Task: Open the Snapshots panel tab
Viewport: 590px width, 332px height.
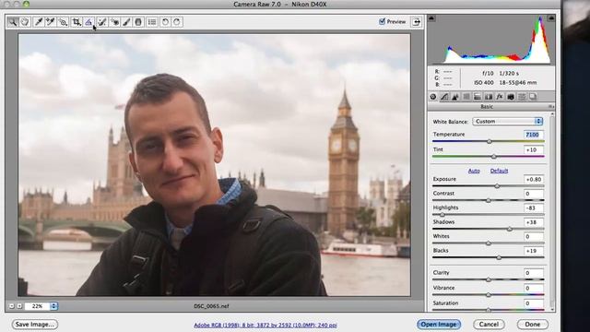Action: (x=533, y=97)
